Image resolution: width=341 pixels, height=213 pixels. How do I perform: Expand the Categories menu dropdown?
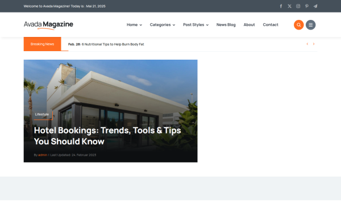[x=162, y=25]
